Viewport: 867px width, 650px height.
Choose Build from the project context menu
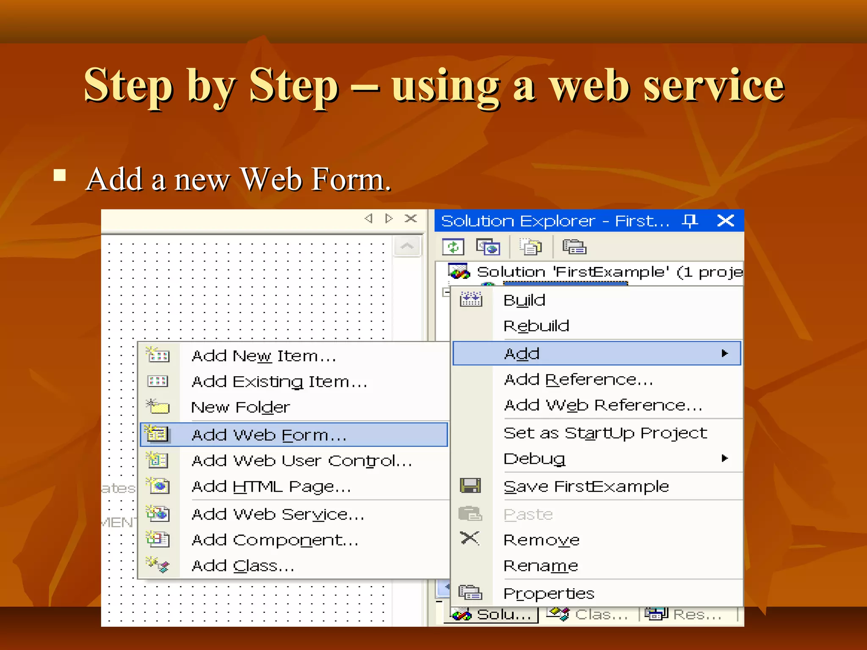click(597, 300)
